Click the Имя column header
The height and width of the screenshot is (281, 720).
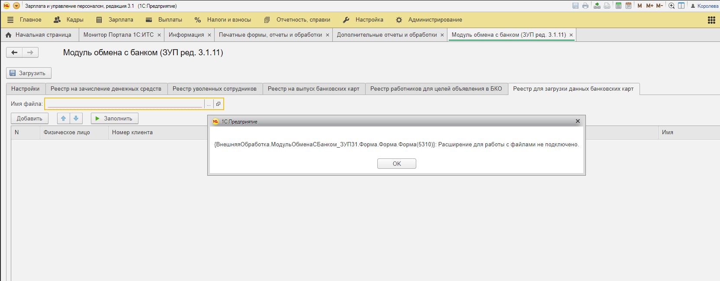[689, 133]
